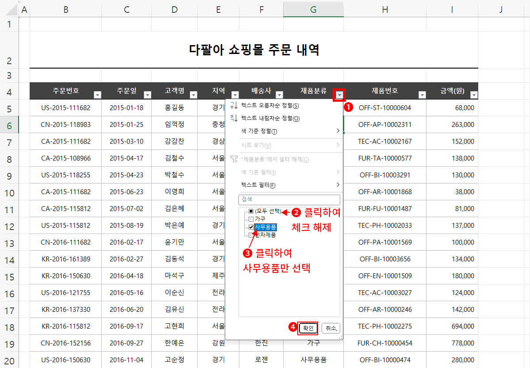Select column B header
Image resolution: width=530 pixels, height=368 pixels.
click(x=65, y=9)
